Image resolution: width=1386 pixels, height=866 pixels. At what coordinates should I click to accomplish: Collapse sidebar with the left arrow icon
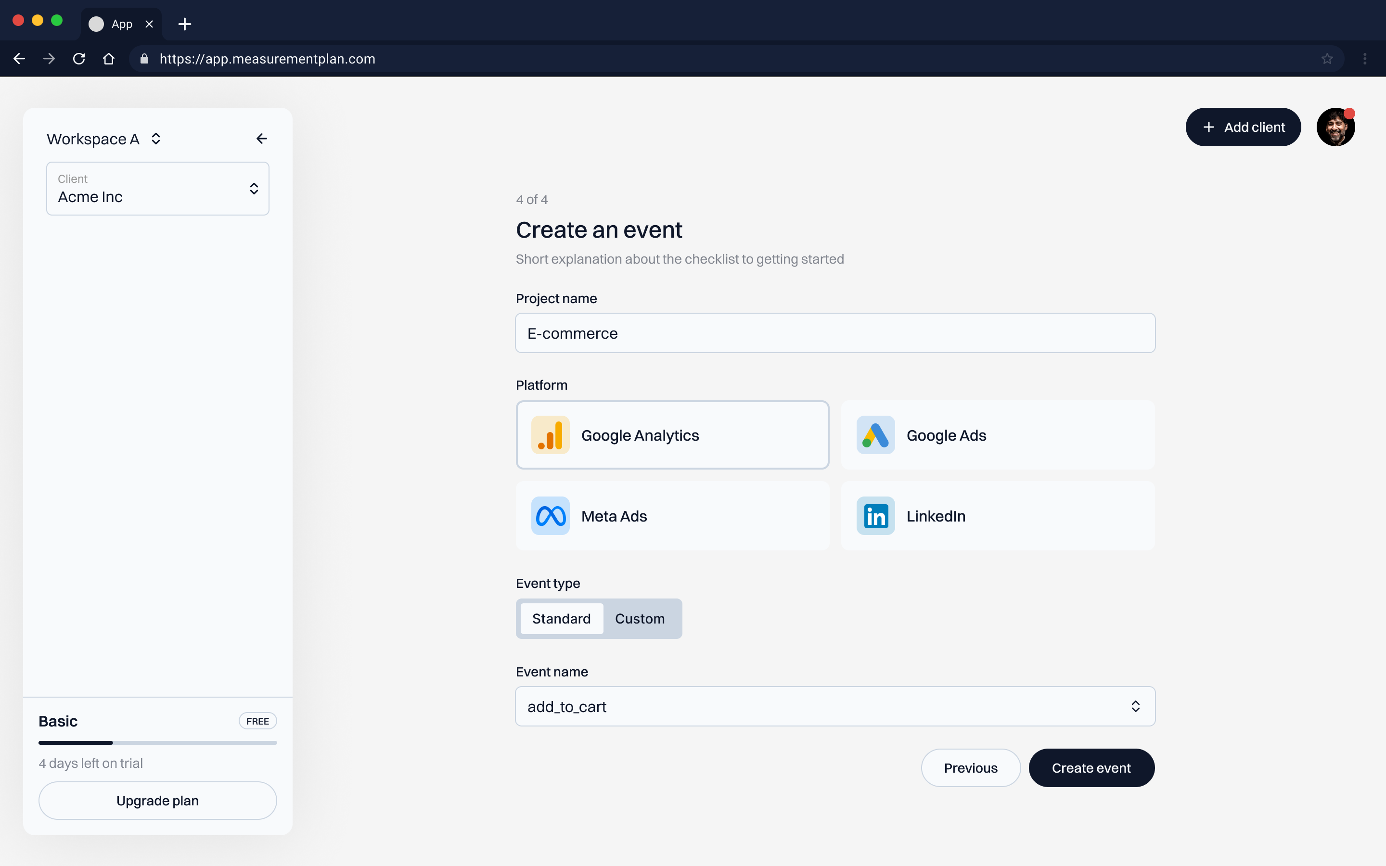(x=262, y=139)
